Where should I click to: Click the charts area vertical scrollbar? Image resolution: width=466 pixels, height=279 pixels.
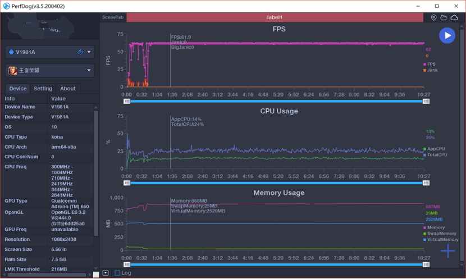click(462, 144)
